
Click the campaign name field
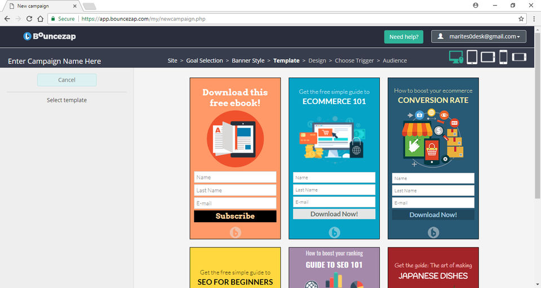point(55,61)
